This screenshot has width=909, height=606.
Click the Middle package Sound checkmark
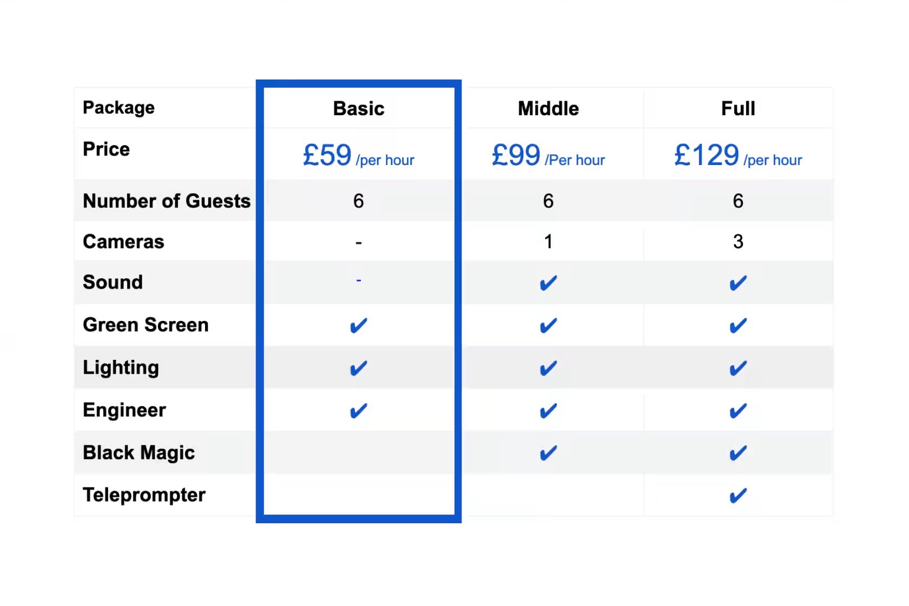coord(548,283)
